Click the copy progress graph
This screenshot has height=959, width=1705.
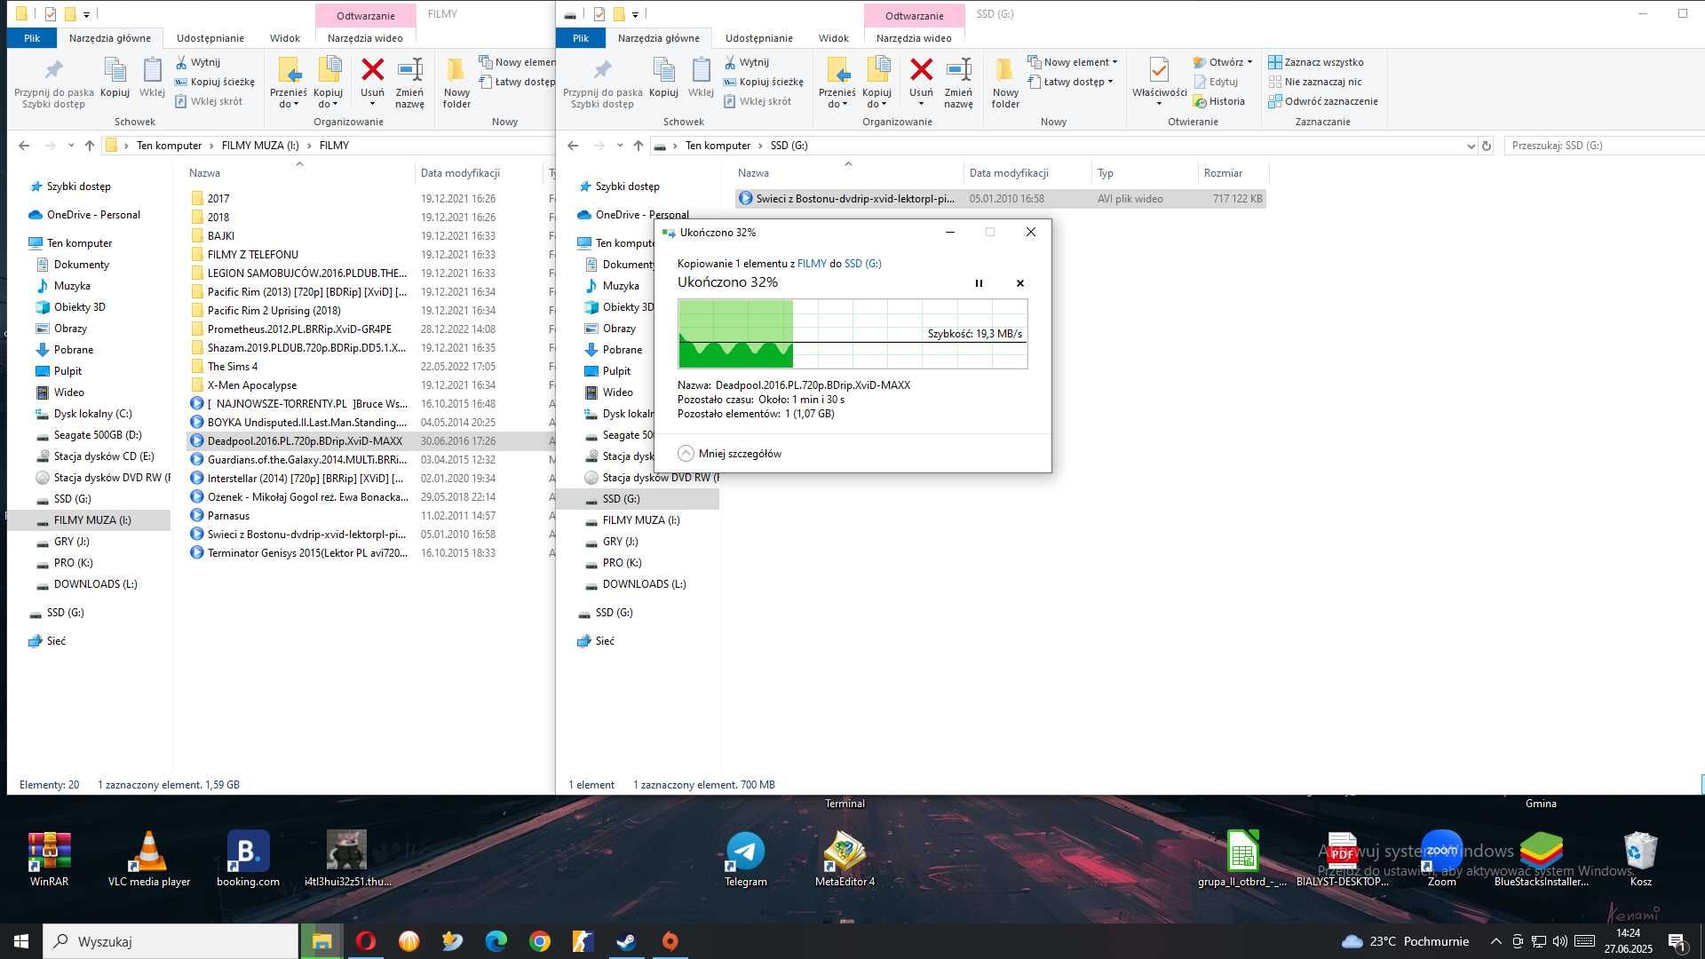click(852, 334)
